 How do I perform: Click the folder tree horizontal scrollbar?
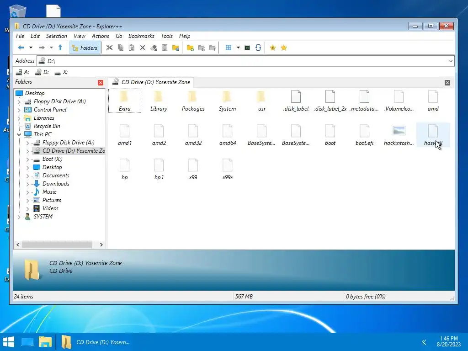pos(57,245)
